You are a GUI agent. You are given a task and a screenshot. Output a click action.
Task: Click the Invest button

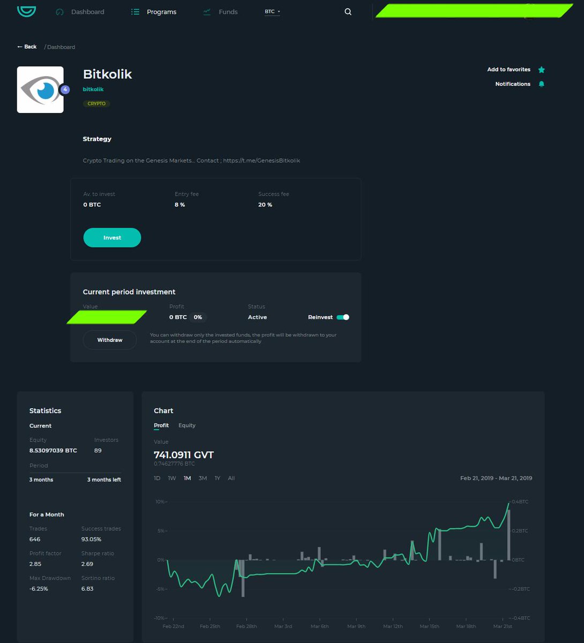pyautogui.click(x=112, y=237)
